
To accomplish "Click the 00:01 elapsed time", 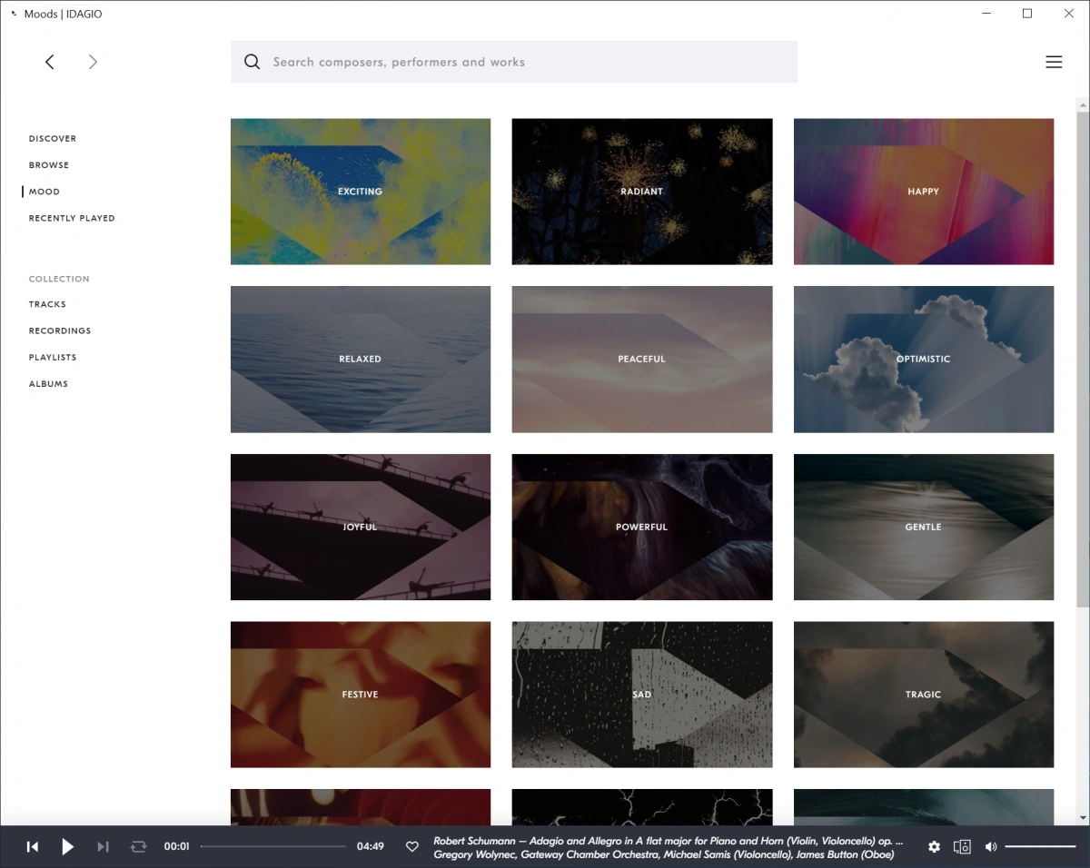I will (x=176, y=846).
